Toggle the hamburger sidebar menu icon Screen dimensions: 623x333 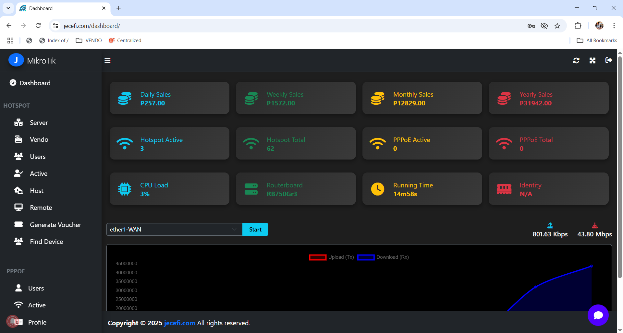[x=107, y=61]
